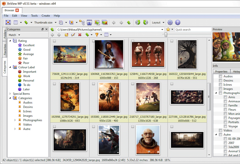This screenshot has height=164, width=240.
Task: Click the thumbnail grid vertical scrollbar
Action: click(x=209, y=97)
